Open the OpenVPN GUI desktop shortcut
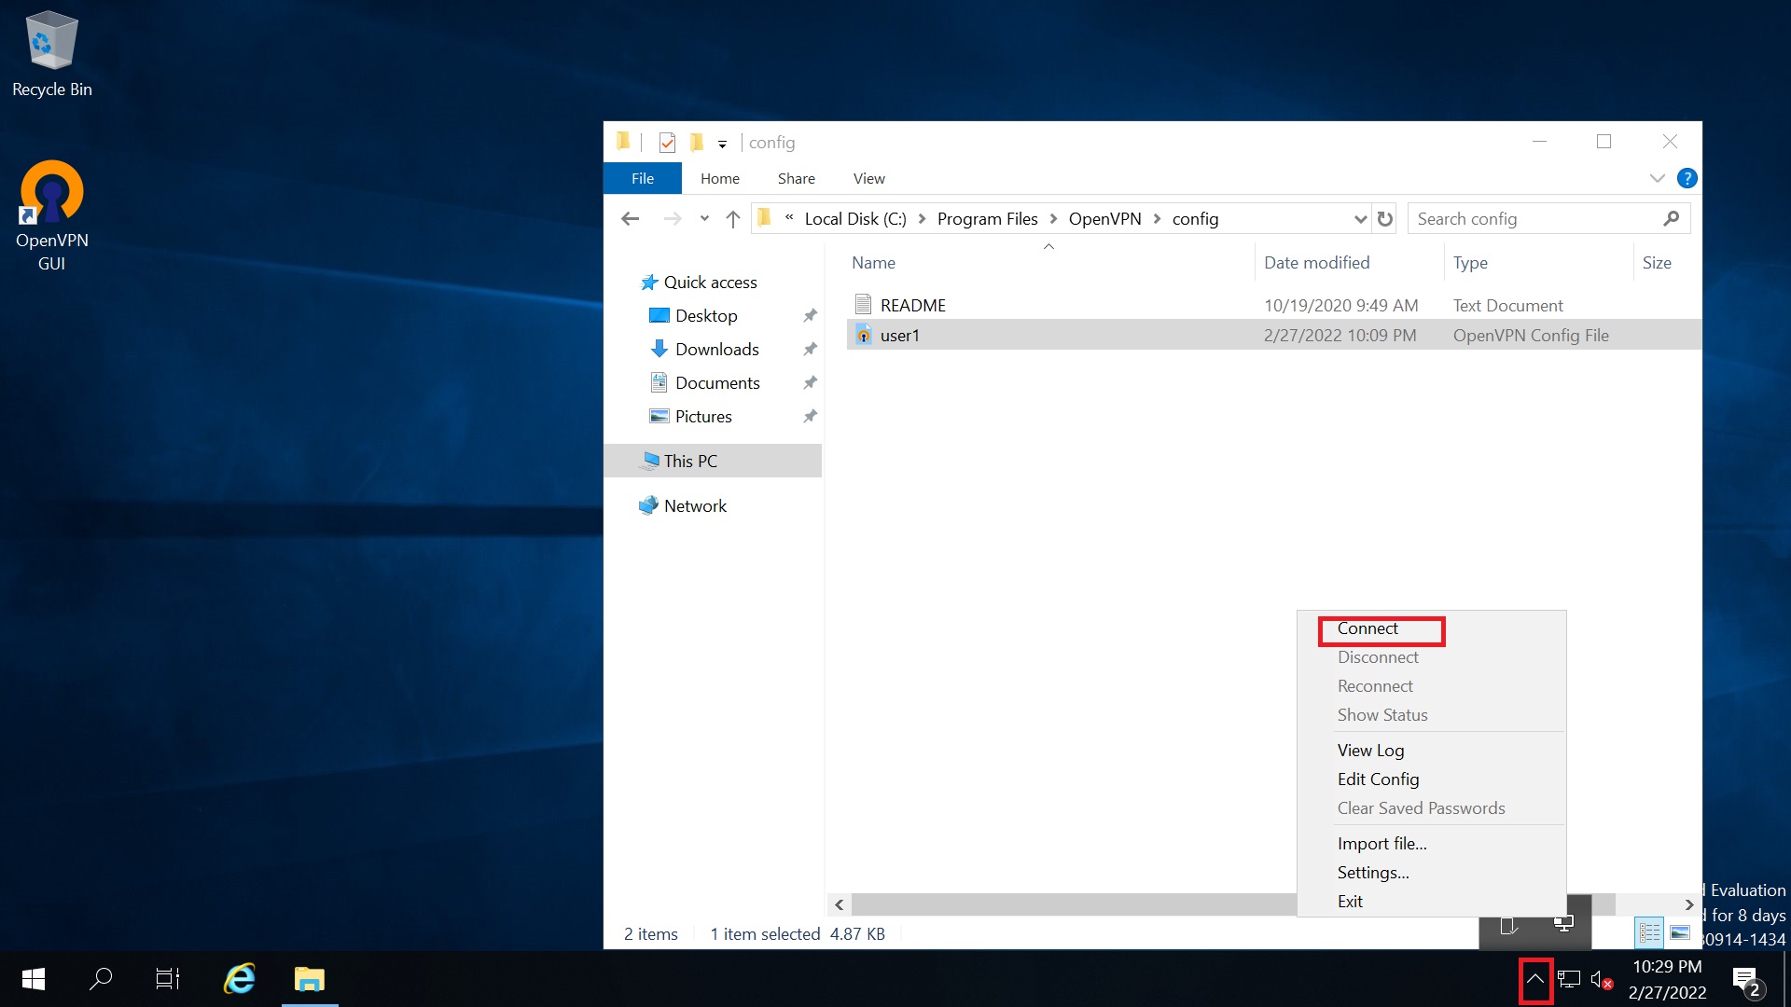 pyautogui.click(x=52, y=216)
